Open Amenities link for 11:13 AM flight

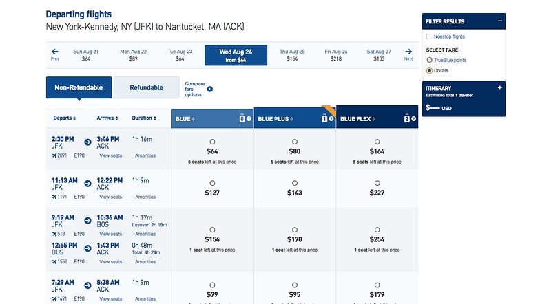tap(145, 197)
